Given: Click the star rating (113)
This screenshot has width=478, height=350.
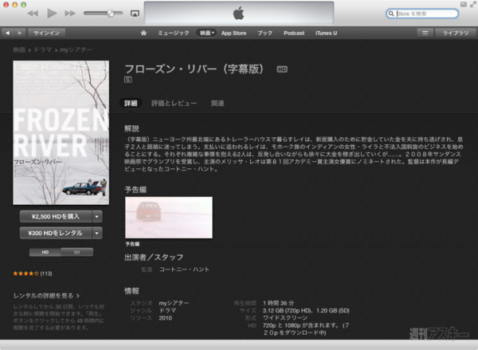Looking at the screenshot, I should tap(33, 273).
